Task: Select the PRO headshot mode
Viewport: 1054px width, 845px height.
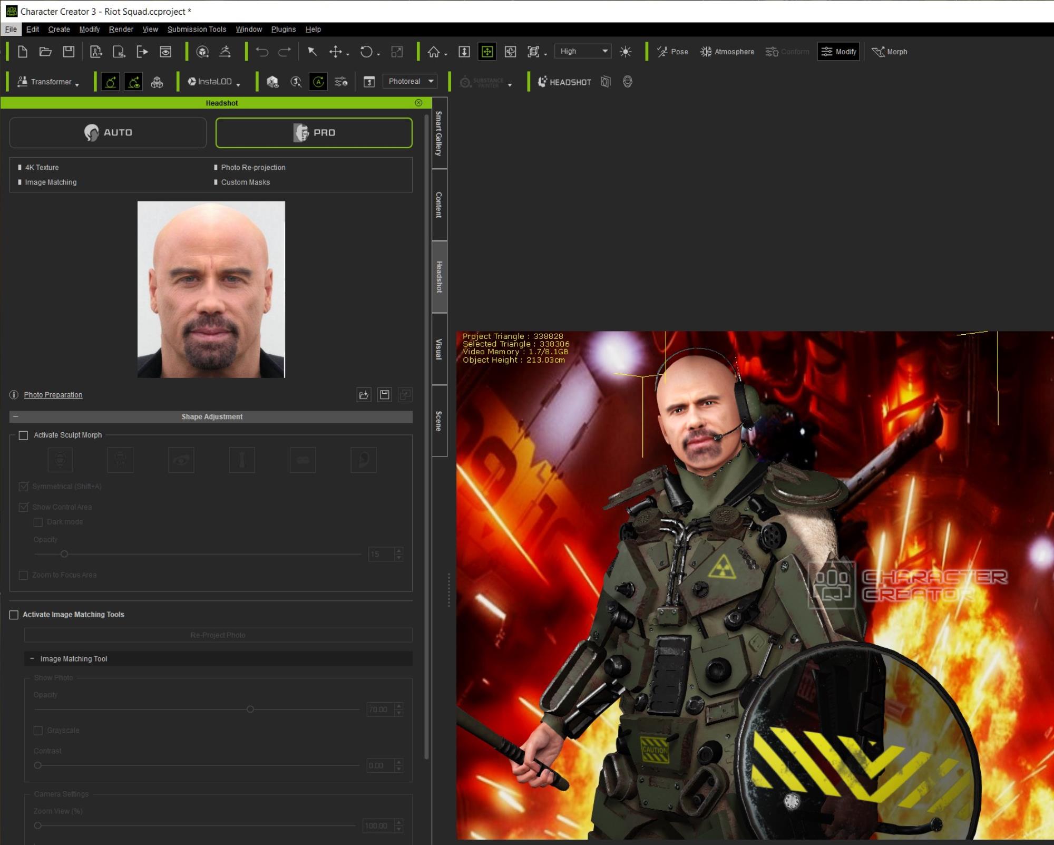Action: pyautogui.click(x=314, y=132)
